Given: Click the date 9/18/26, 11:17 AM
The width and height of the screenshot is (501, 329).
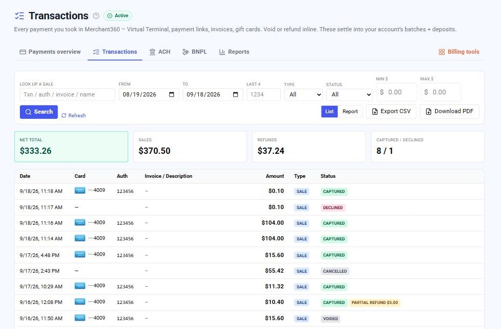Looking at the screenshot, I should (x=41, y=208).
